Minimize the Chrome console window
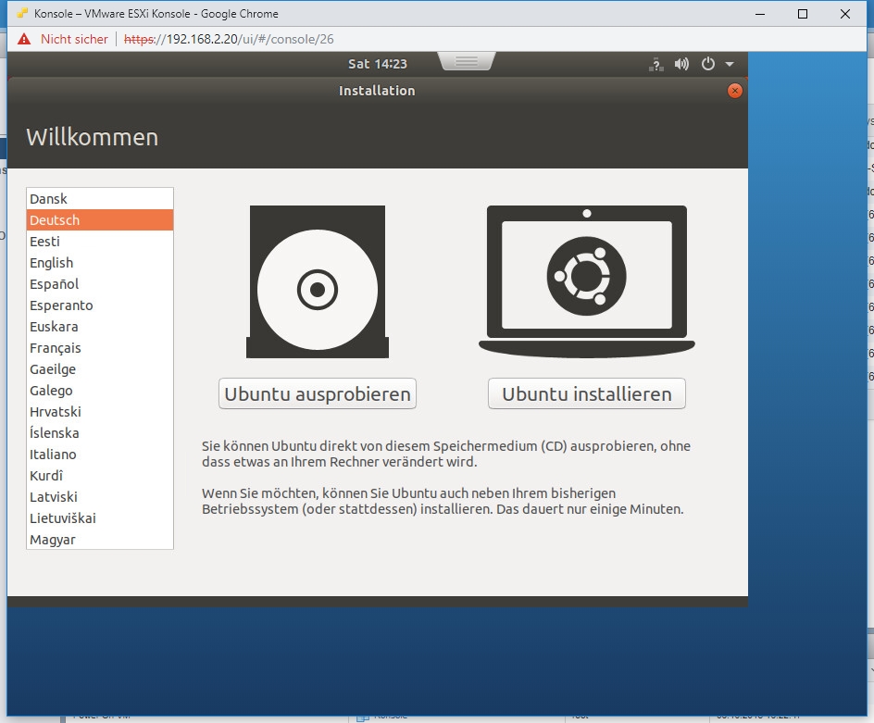874x723 pixels. (x=760, y=14)
